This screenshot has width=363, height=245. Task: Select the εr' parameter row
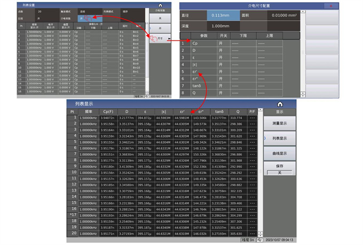200,72
